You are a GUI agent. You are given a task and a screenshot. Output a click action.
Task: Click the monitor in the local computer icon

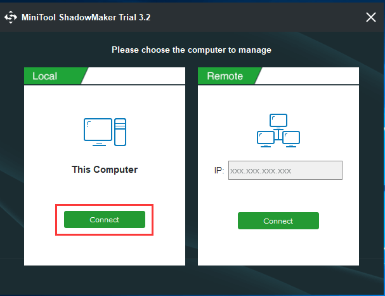tap(98, 132)
